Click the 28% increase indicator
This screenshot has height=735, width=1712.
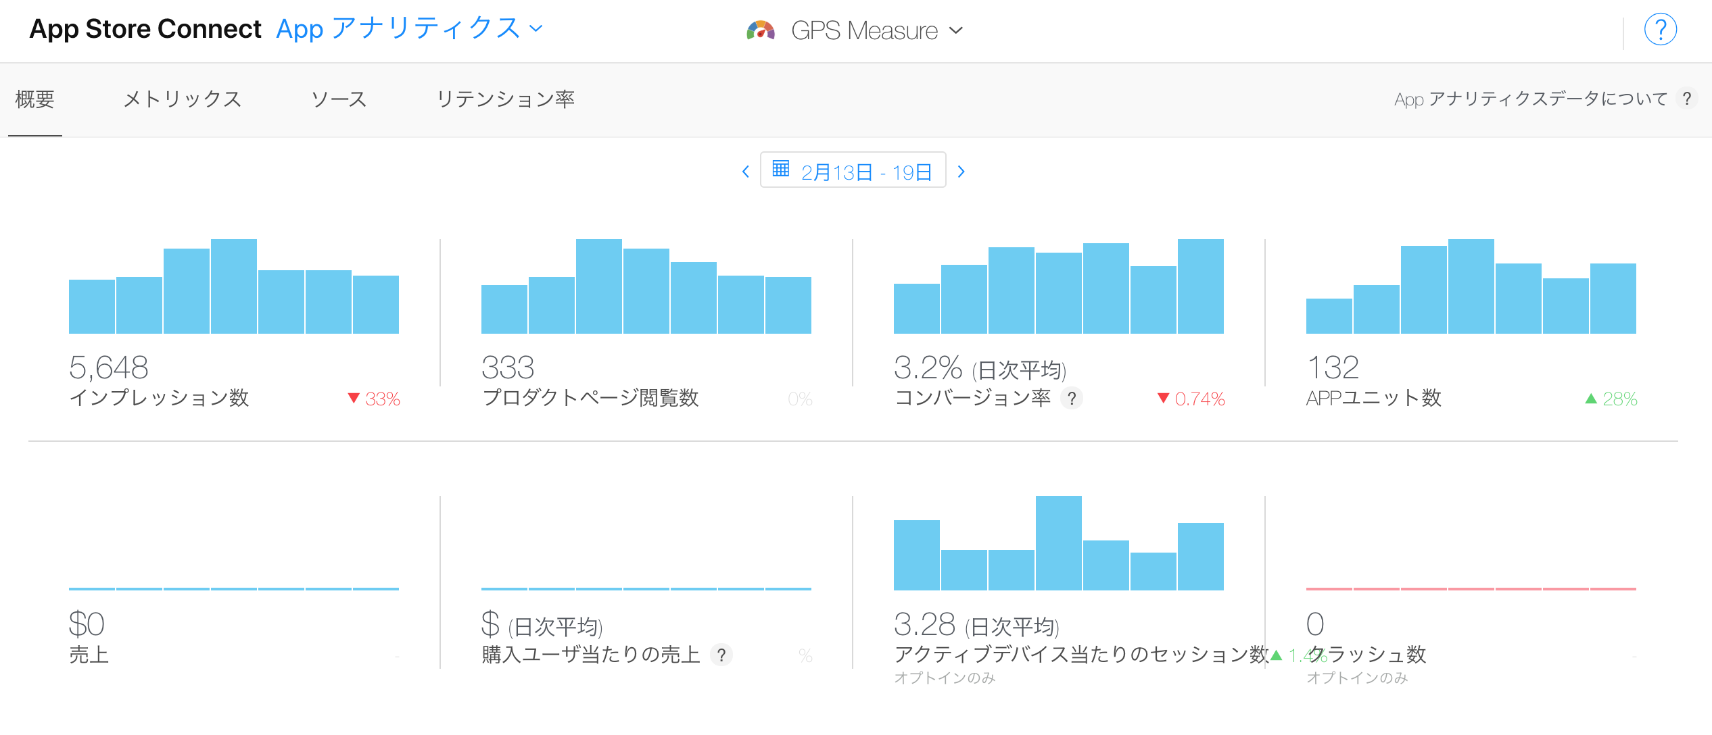(1611, 399)
